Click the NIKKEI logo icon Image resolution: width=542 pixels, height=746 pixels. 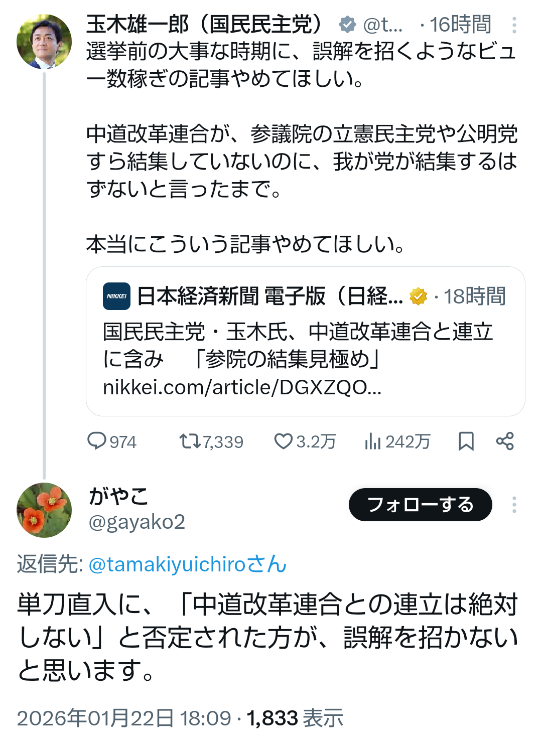(116, 296)
